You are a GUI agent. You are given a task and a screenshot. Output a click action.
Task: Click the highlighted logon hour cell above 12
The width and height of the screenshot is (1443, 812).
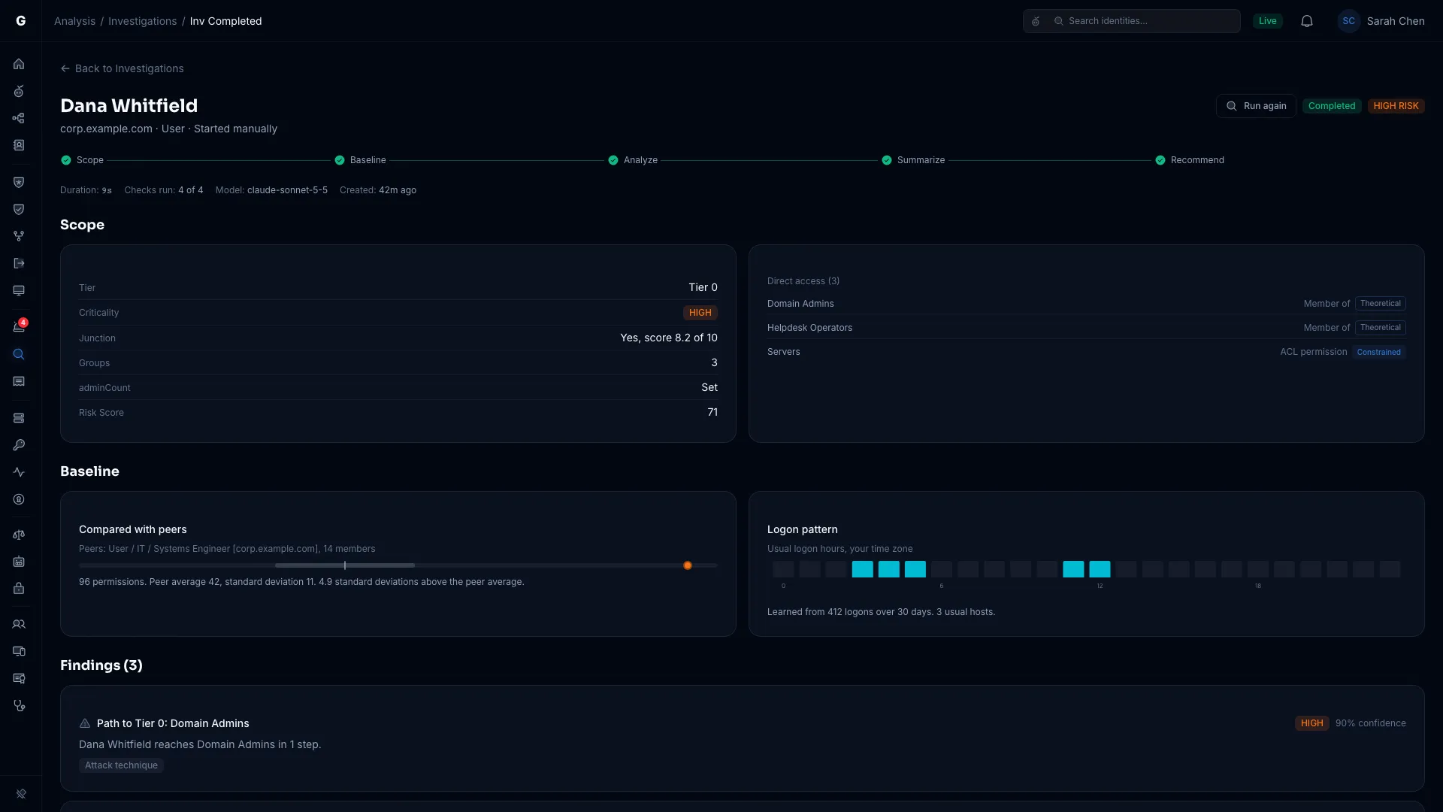(x=1100, y=569)
